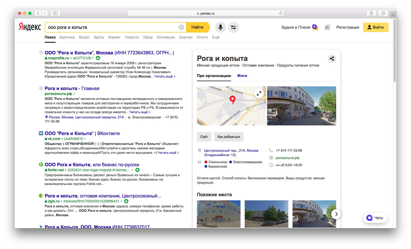Open the fishki.net бизнес по-русски result

click(x=92, y=165)
